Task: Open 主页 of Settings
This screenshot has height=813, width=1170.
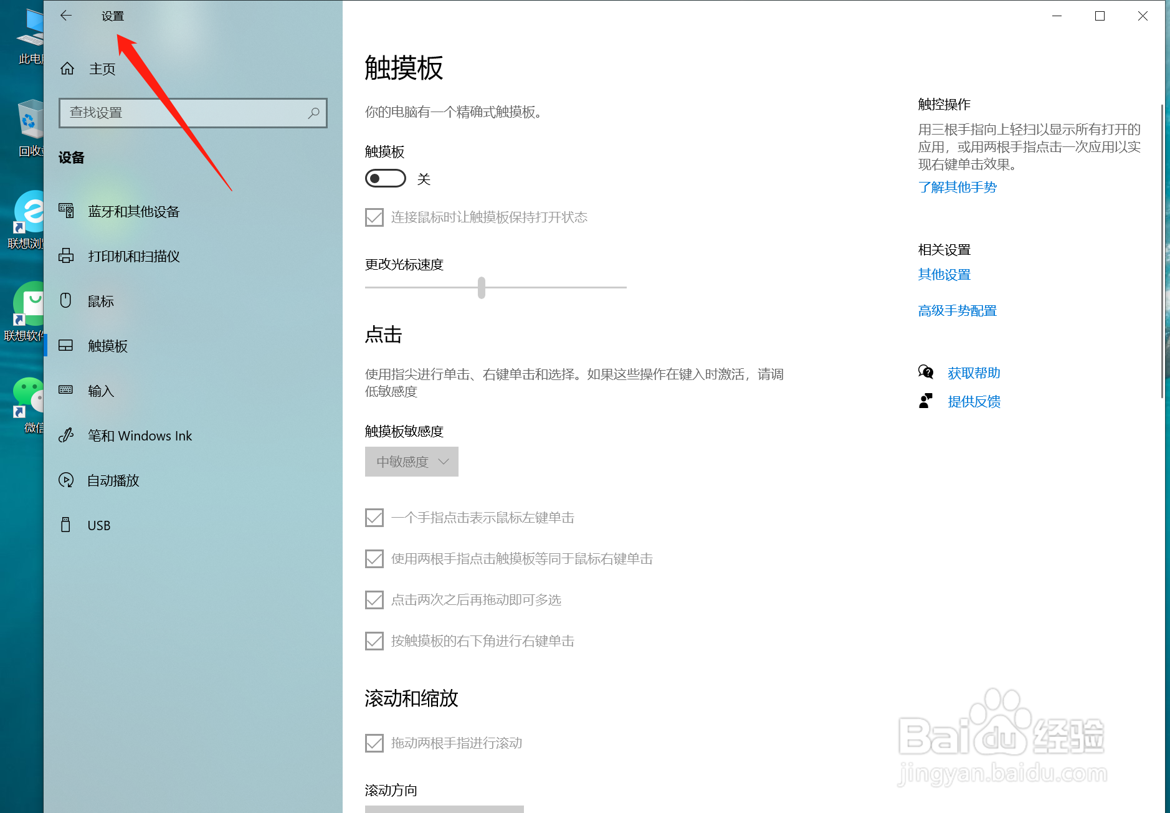Action: pos(102,69)
